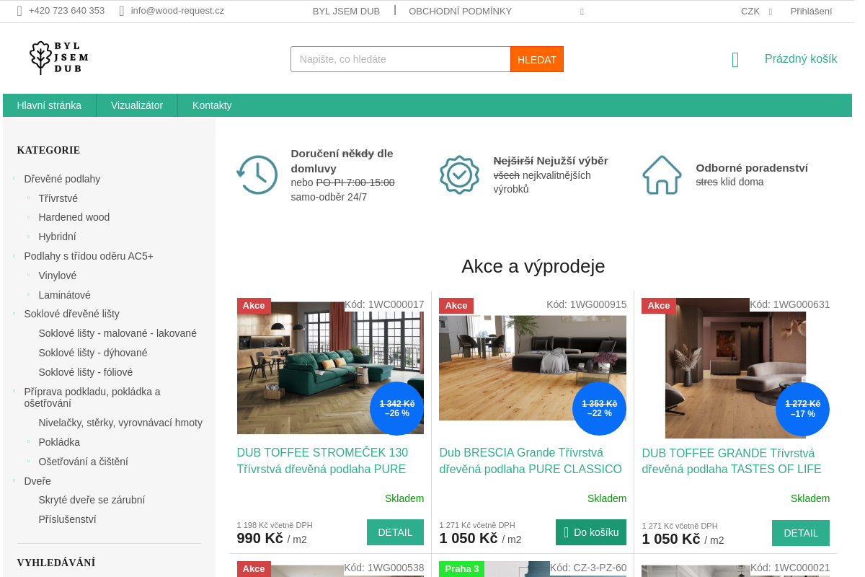This screenshot has width=865, height=577.
Task: Click the Napište, co hledáte search field
Action: pyautogui.click(x=401, y=59)
